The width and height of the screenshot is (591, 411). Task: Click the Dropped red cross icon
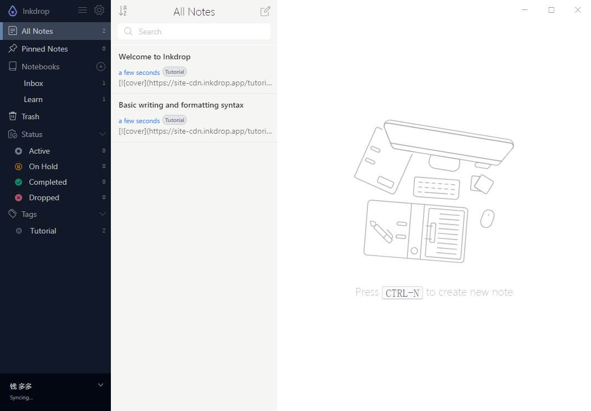coord(18,197)
